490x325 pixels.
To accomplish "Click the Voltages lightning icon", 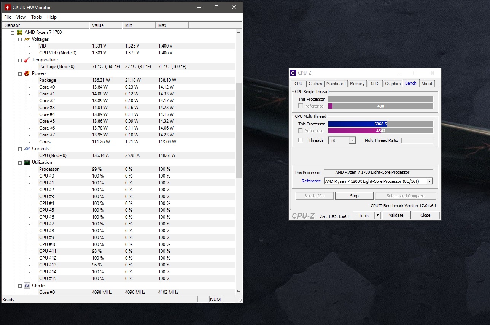I will 27,39.
